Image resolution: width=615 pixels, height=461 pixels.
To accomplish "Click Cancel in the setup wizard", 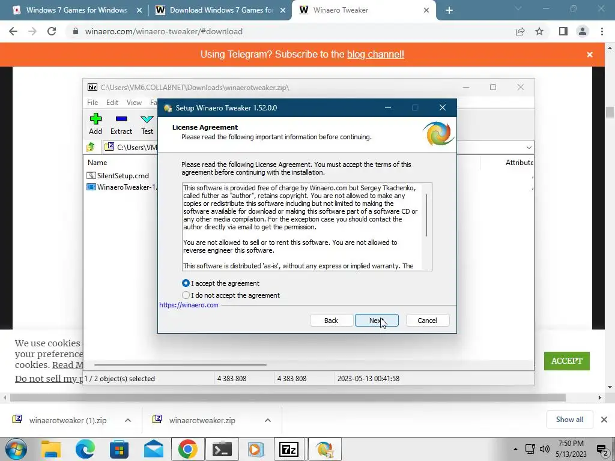I will click(x=427, y=321).
